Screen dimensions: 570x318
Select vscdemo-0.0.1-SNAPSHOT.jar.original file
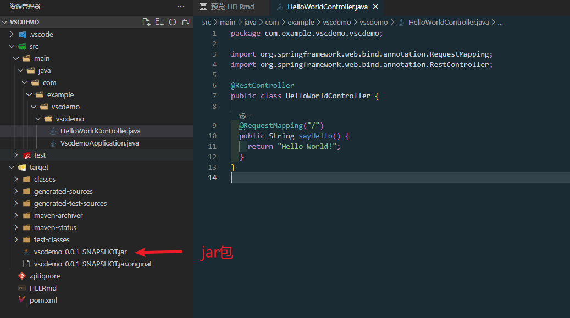[93, 264]
